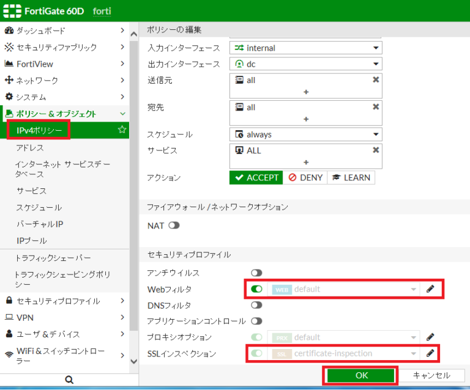Toggle the SSL Inspection switch

256,353
